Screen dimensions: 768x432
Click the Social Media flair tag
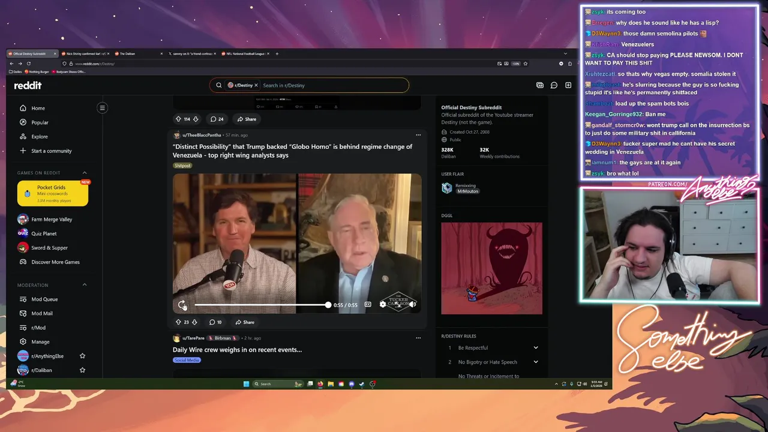(187, 360)
